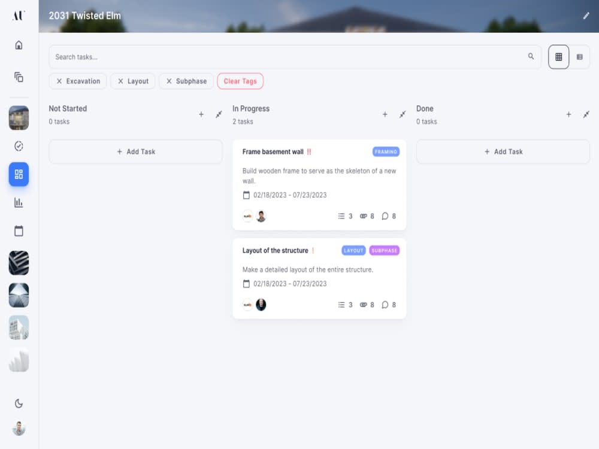The image size is (599, 449).
Task: Click subtask list icon on Layout of the structure card
Action: coord(341,305)
